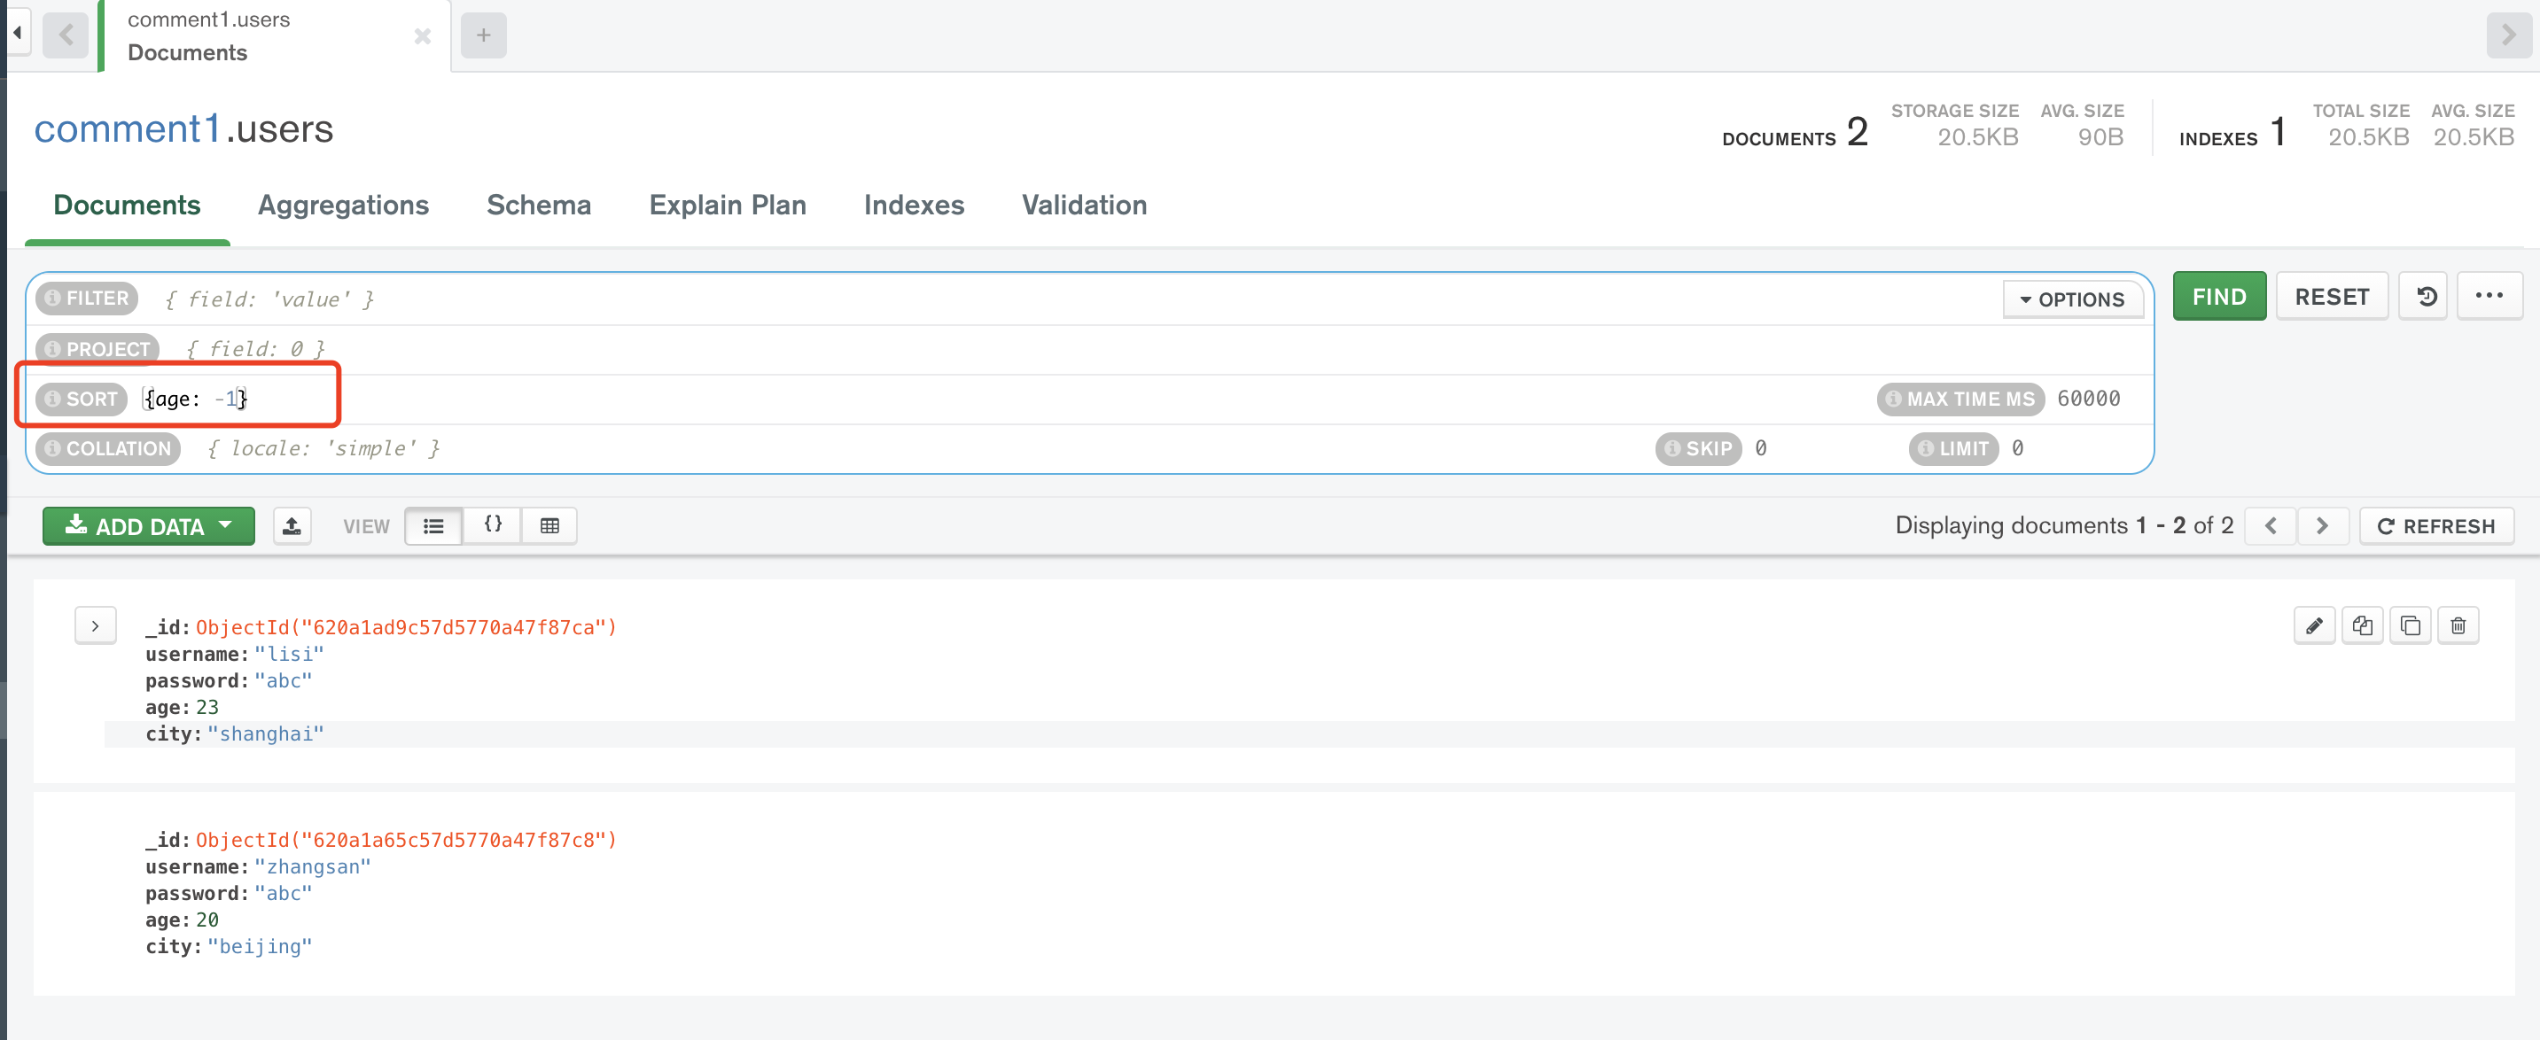Expand the lisi document expander arrow

(94, 625)
